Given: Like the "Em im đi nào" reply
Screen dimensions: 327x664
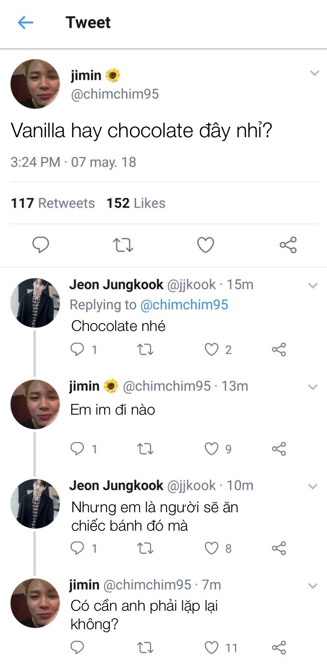Looking at the screenshot, I should [212, 449].
